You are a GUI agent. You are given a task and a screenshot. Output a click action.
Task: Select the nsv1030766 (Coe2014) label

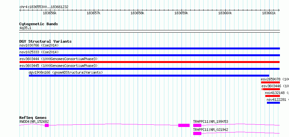tap(39, 45)
